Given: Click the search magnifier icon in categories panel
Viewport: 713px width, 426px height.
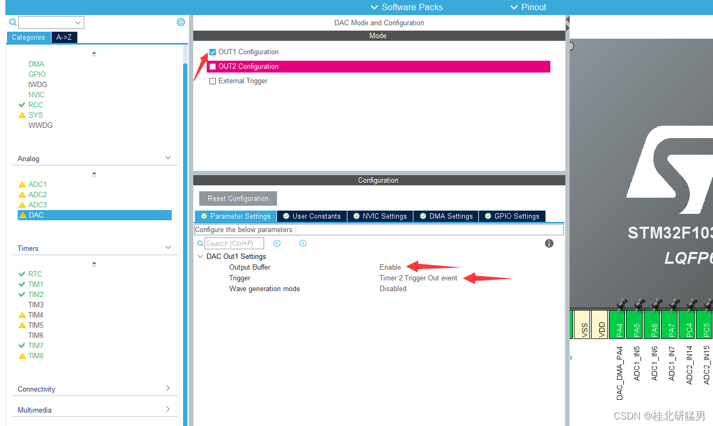Looking at the screenshot, I should point(13,22).
